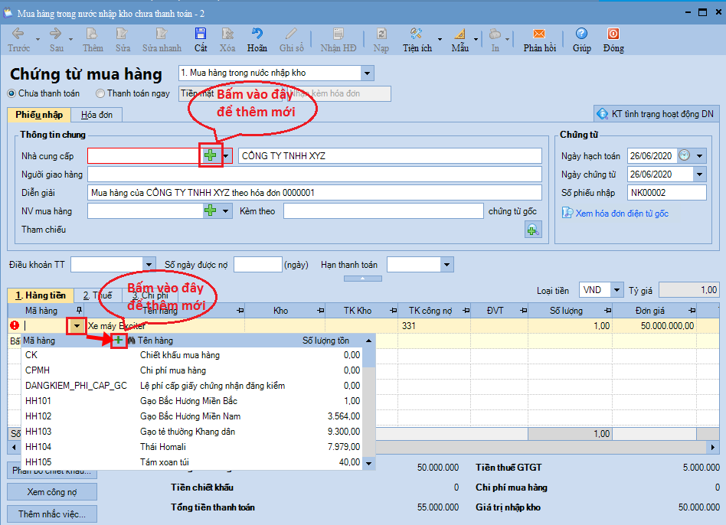Click the Thêm toolbar icon
Image resolution: width=726 pixels, height=525 pixels.
(93, 39)
